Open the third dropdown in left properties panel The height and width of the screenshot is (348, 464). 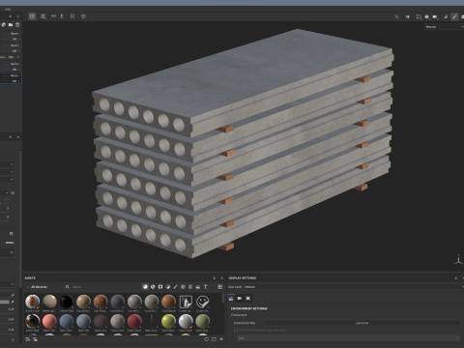[x=8, y=180]
